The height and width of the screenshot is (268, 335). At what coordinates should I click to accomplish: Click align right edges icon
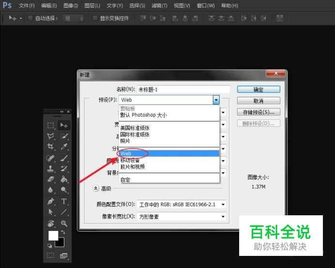(x=195, y=18)
